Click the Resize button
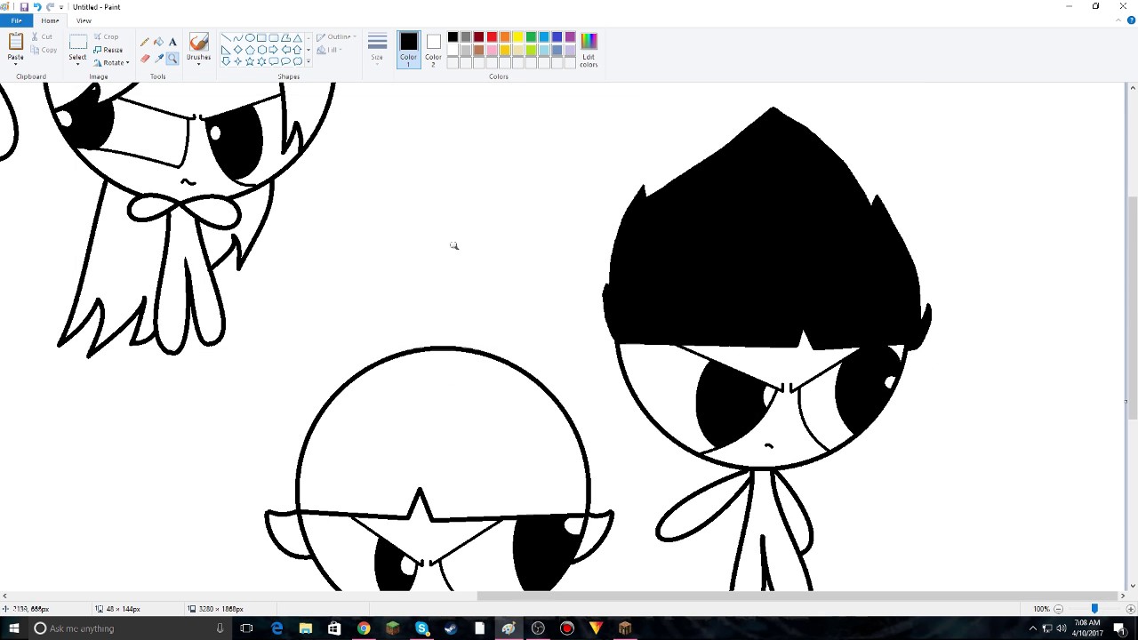 coord(108,50)
